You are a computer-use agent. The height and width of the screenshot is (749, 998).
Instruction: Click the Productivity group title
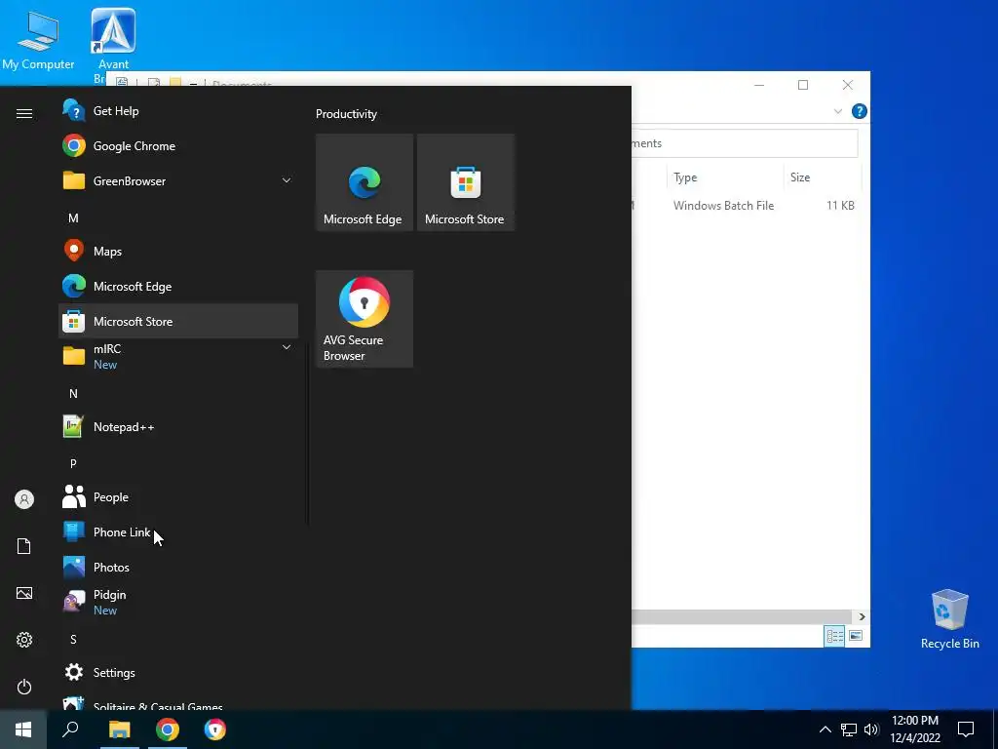346,114
